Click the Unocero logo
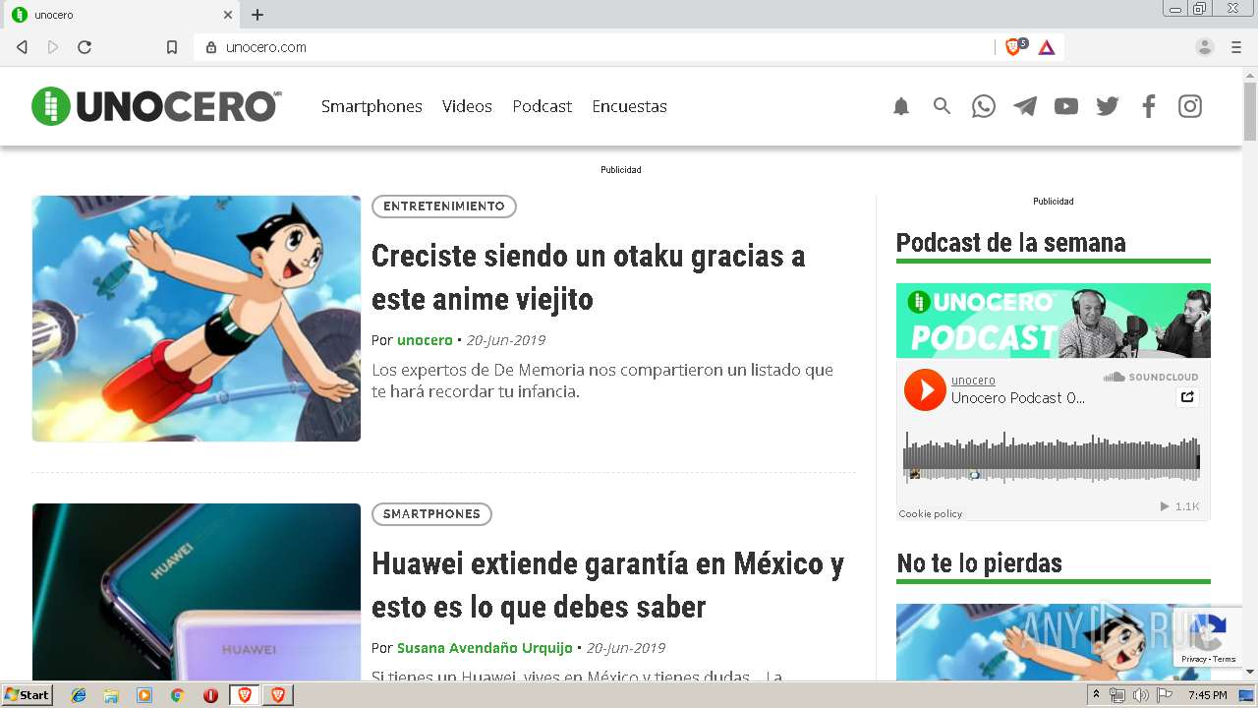Screen dimensions: 1258x708 tap(156, 106)
